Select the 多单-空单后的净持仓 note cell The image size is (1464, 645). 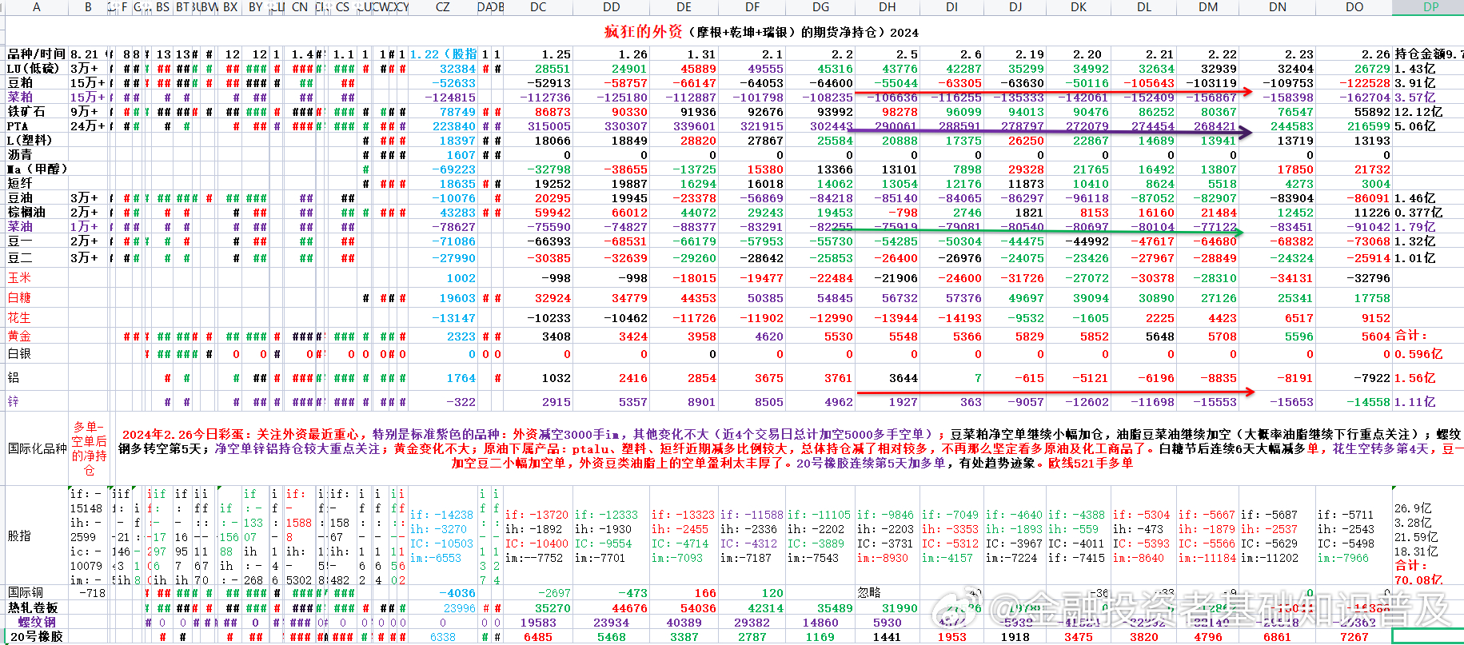(x=90, y=448)
